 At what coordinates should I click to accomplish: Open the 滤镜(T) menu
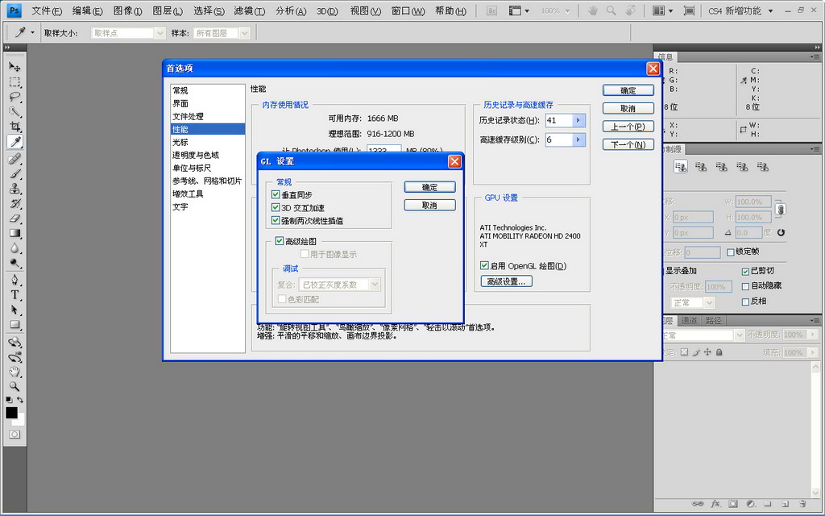click(x=250, y=11)
